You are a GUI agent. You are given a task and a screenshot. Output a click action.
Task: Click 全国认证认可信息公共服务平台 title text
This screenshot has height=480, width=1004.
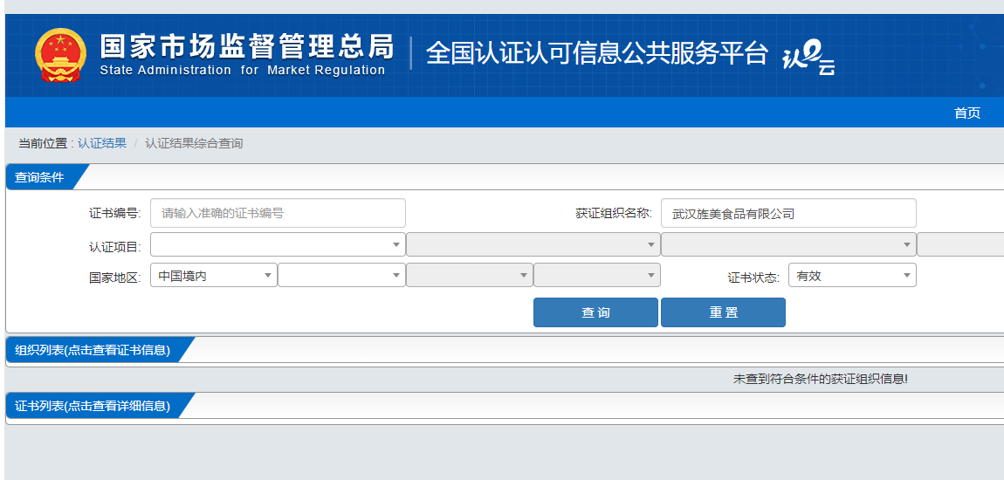pyautogui.click(x=597, y=53)
